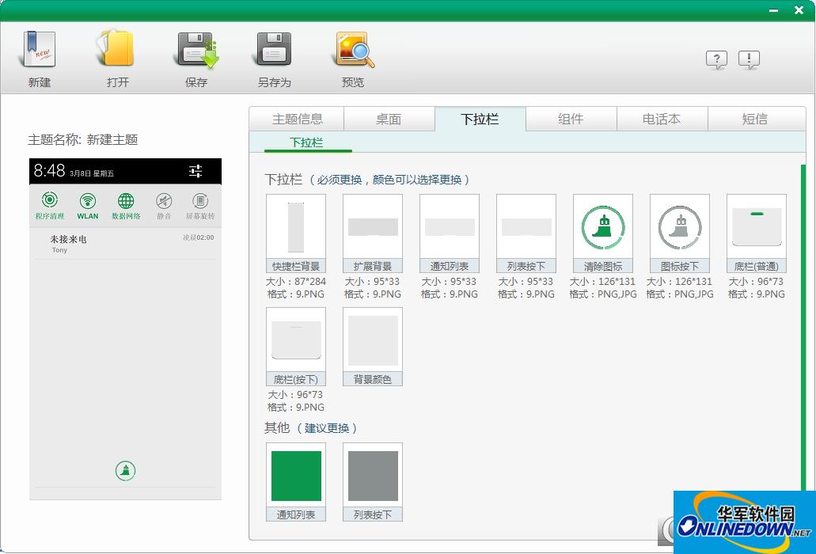Choose the green 清除图标 broom thumbnail
816x554 pixels.
[x=602, y=233]
